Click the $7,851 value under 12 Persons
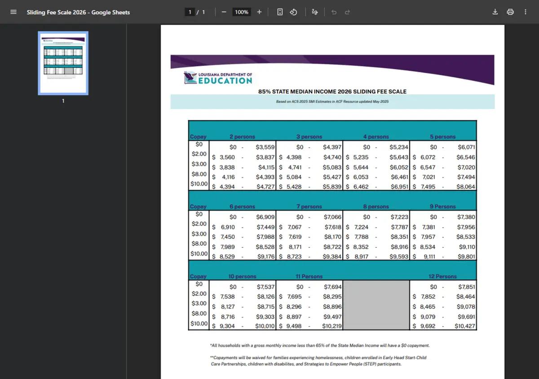Image resolution: width=539 pixels, height=379 pixels. pos(467,287)
